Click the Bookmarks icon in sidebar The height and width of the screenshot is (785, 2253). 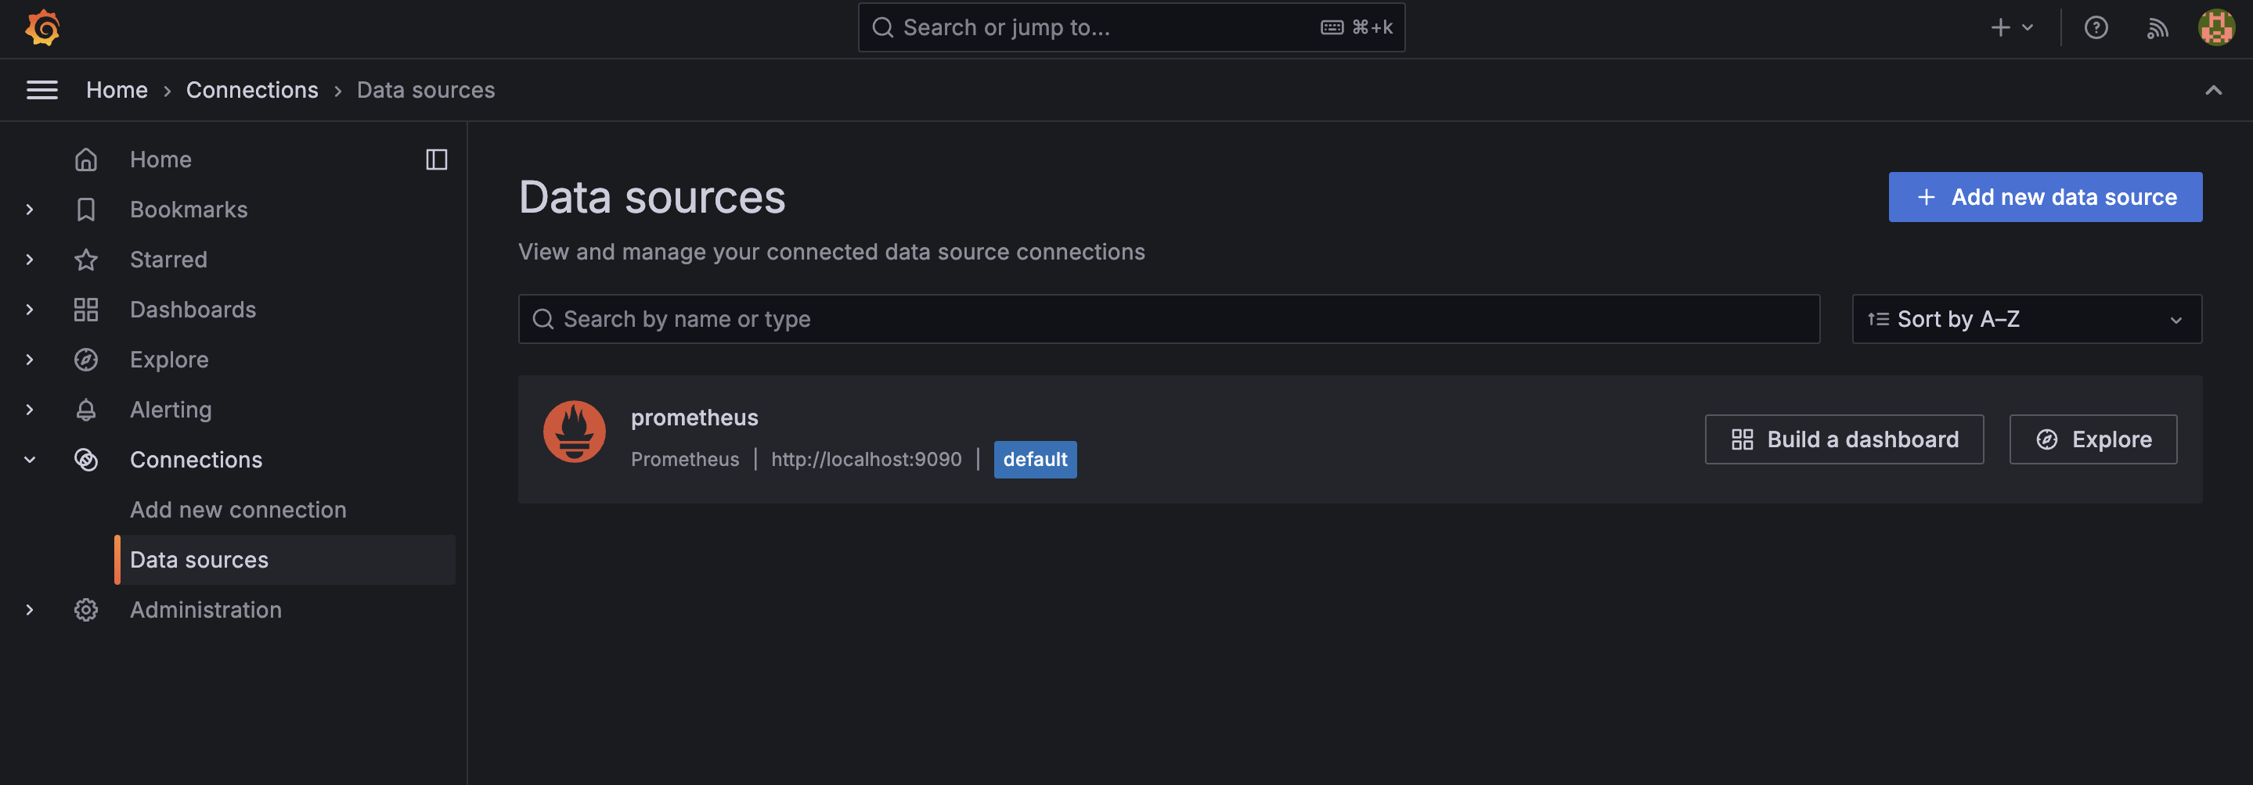click(85, 210)
